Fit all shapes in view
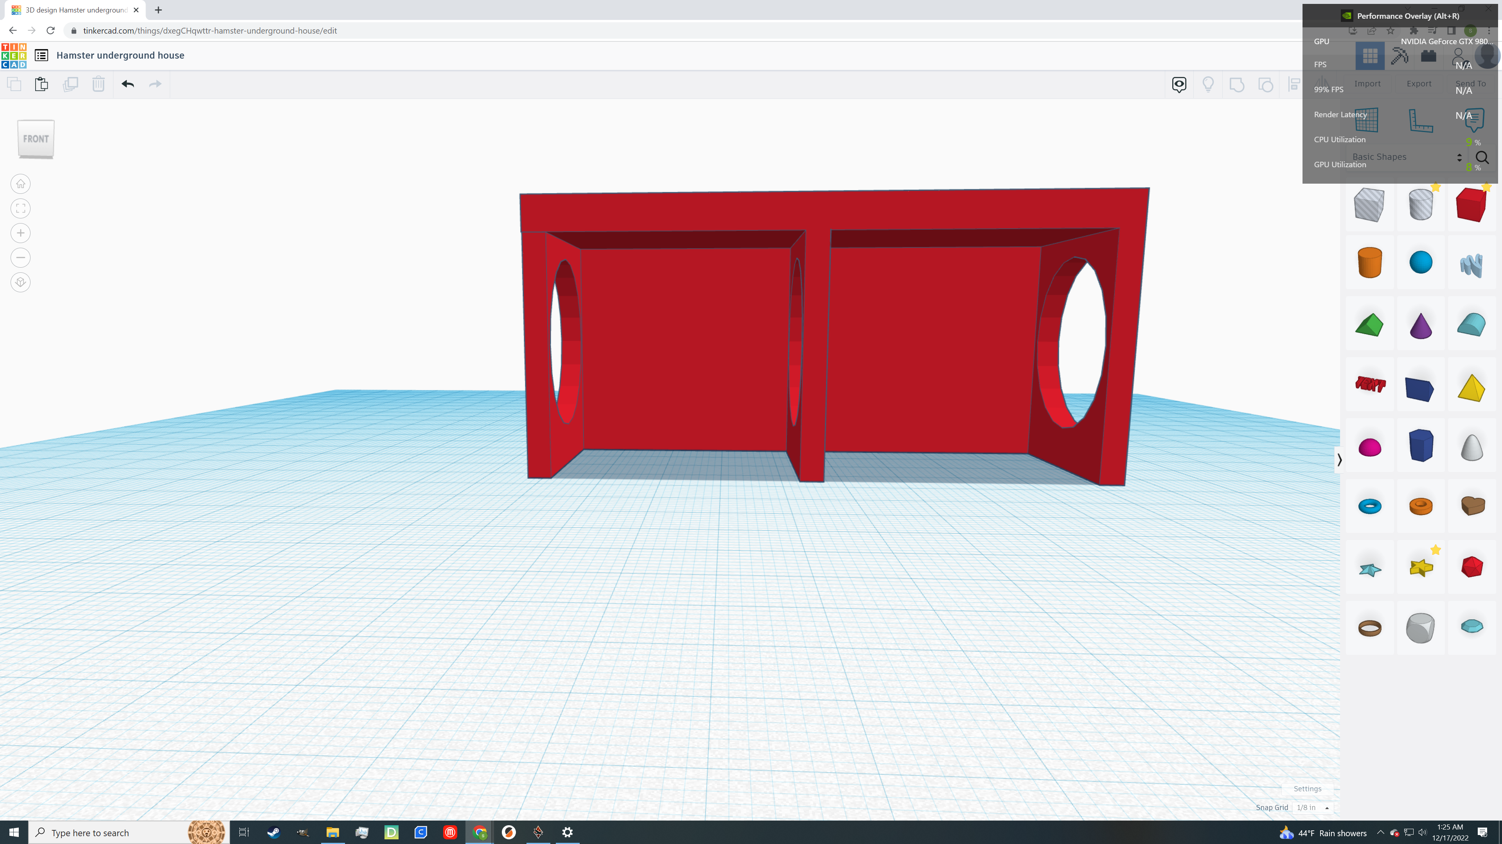The height and width of the screenshot is (844, 1502). coord(20,209)
